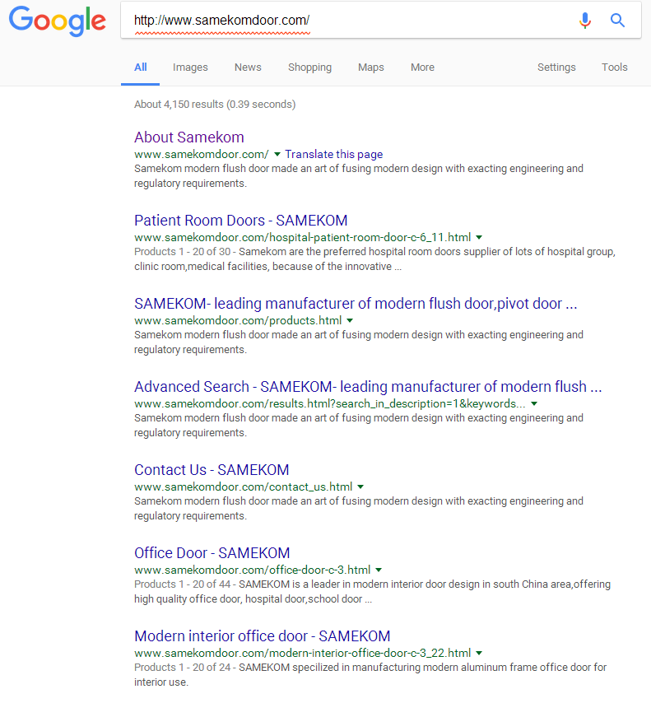Click the blue magnifier search icon
The image size is (651, 703).
[x=617, y=21]
